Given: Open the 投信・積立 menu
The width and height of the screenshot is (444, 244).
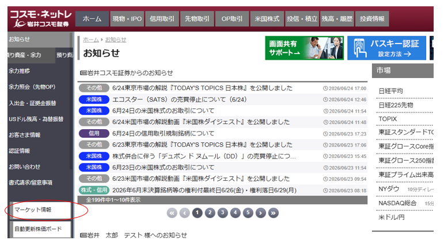Looking at the screenshot, I should point(302,19).
